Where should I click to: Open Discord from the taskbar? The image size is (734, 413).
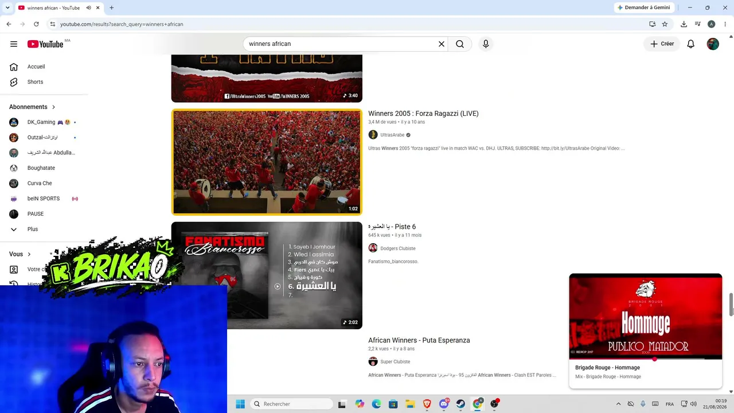click(x=444, y=404)
